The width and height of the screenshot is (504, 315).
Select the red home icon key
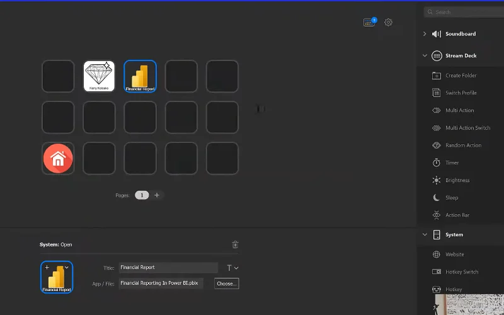point(58,159)
